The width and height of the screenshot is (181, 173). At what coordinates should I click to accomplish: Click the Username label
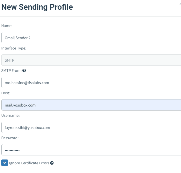(10, 115)
